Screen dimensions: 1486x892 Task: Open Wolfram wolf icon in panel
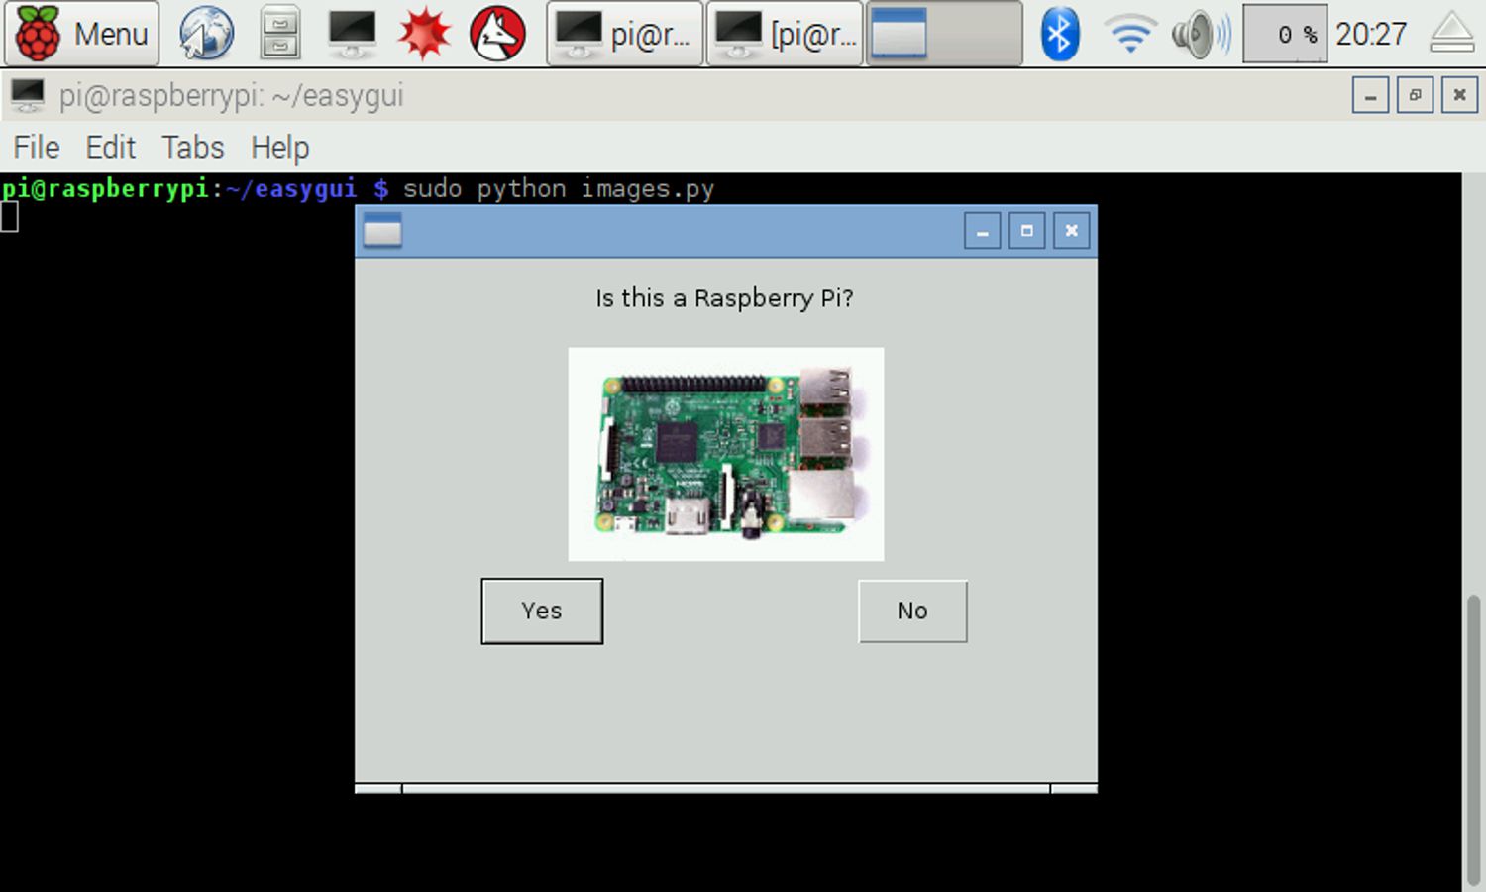(x=497, y=34)
